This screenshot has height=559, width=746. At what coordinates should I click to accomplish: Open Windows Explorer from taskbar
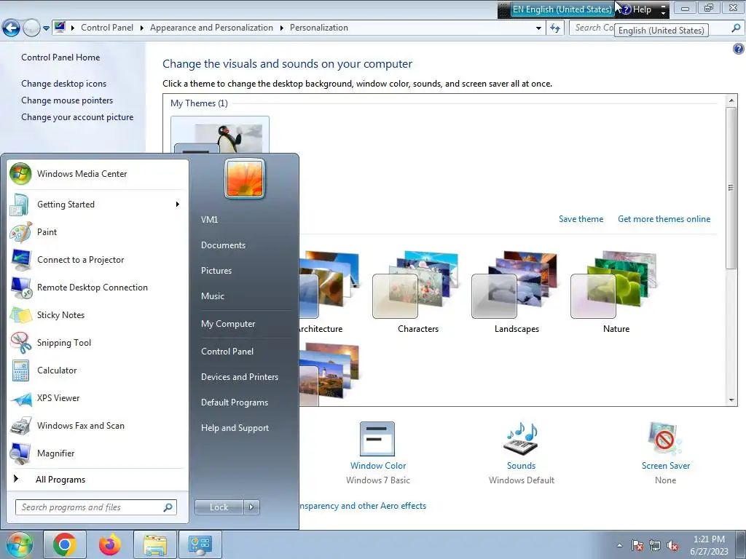pyautogui.click(x=154, y=544)
